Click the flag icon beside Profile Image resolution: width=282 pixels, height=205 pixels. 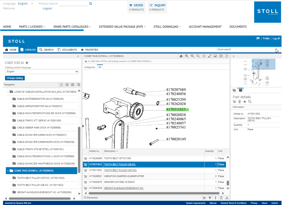[258, 38]
